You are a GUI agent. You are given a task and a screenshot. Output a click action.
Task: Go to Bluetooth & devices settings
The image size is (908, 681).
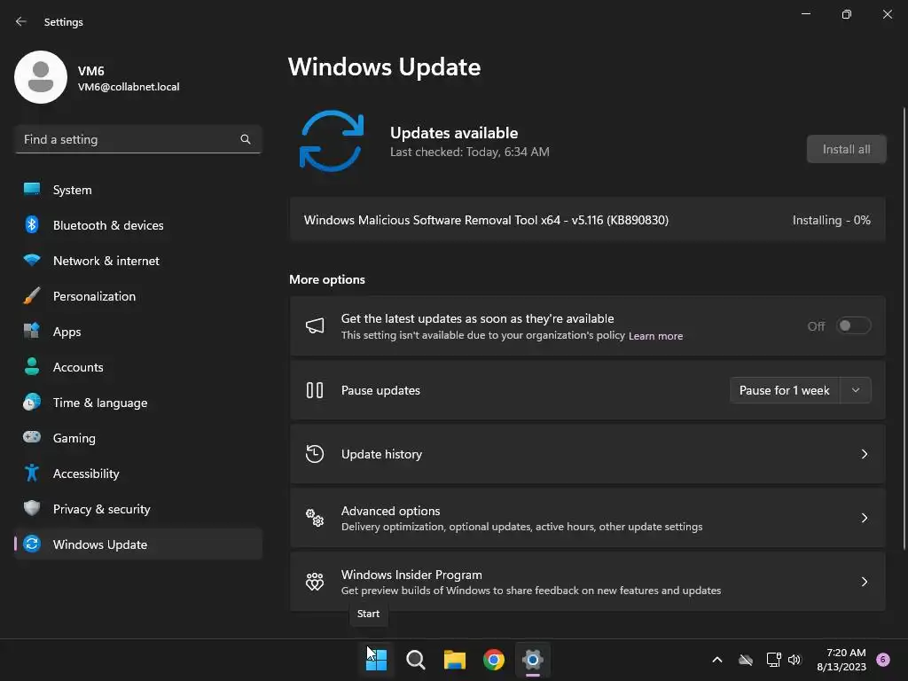tap(137, 224)
